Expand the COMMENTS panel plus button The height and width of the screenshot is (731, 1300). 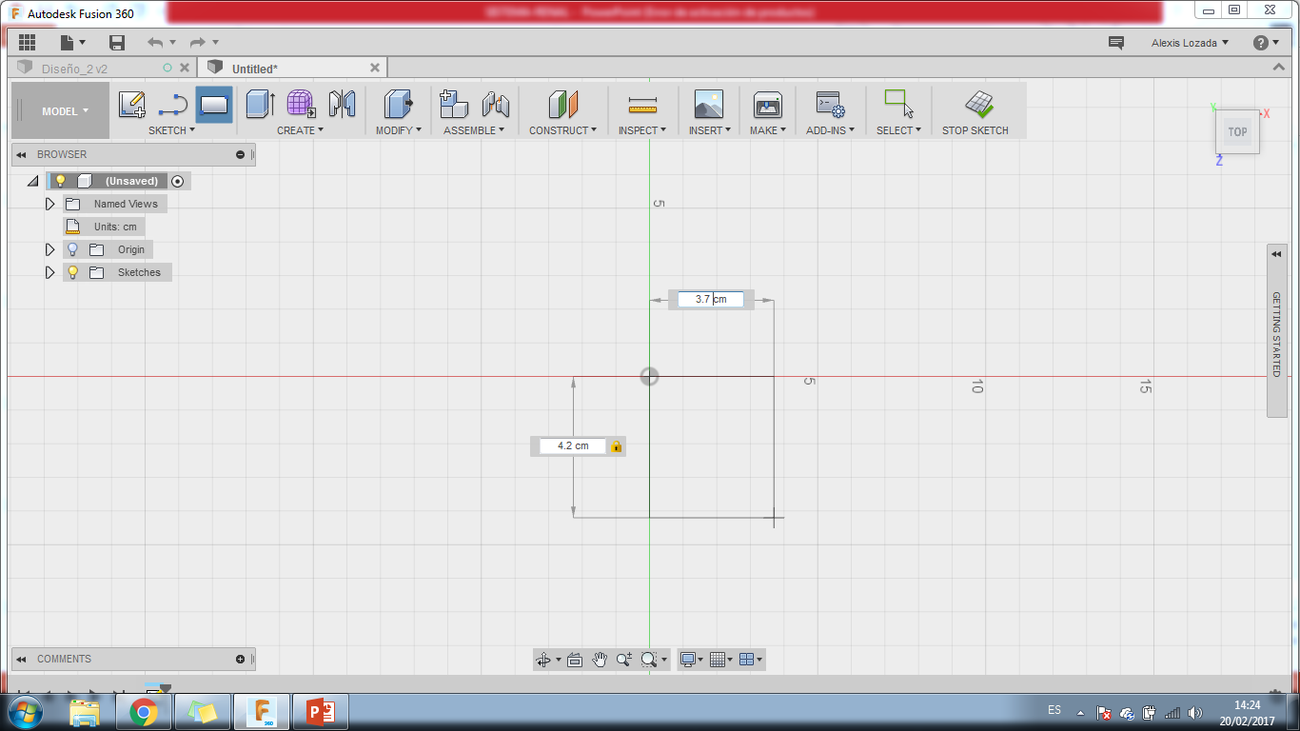point(241,659)
